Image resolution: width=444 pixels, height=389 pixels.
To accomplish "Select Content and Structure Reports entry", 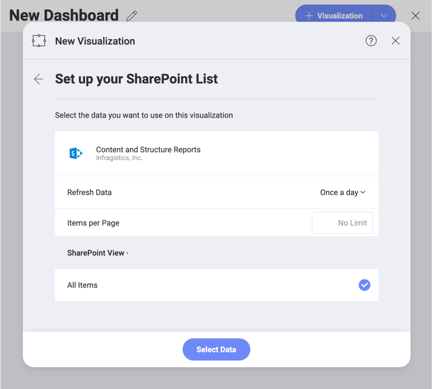I will coord(148,150).
